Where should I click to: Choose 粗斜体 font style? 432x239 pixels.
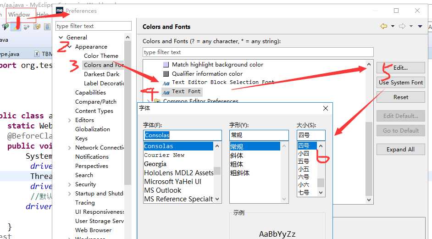pos(240,173)
